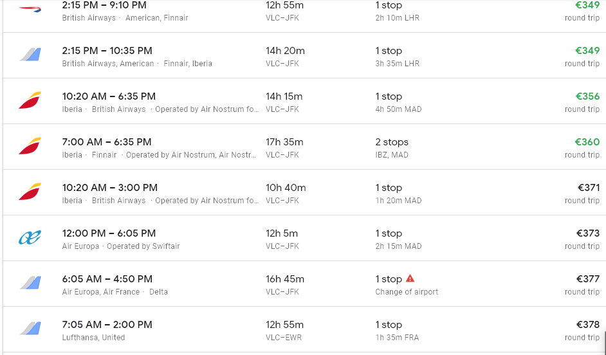The height and width of the screenshot is (355, 606).
Task: Click the airline icon on the 6:05 AM flight
Action: [x=30, y=284]
